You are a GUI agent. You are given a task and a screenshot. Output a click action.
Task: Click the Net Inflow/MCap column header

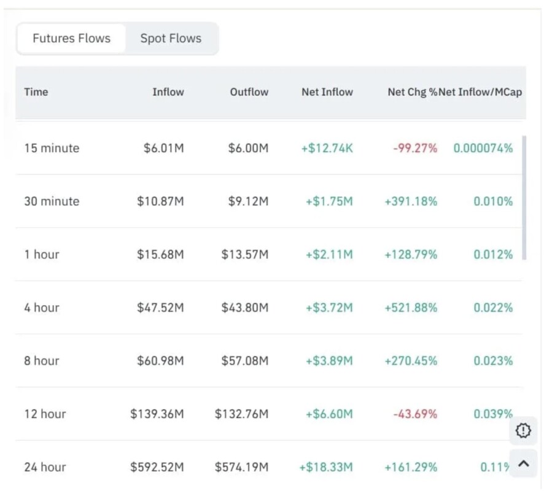point(481,92)
